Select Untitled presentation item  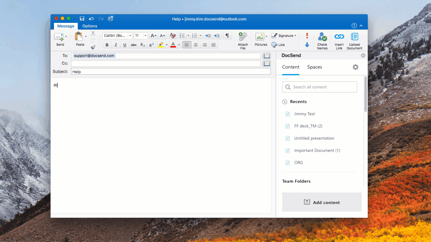(x=314, y=138)
